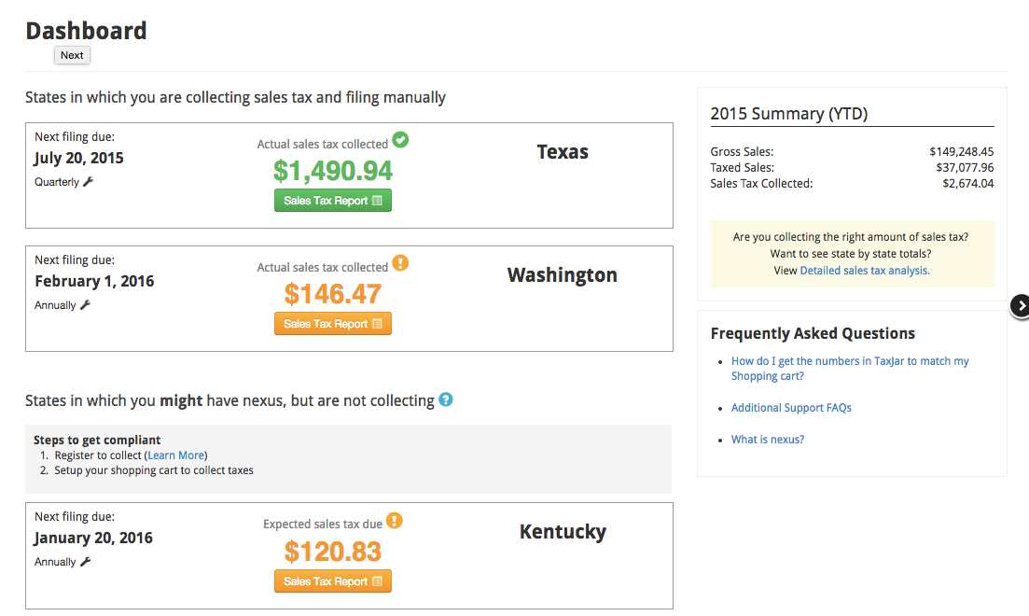Click the Kentucky expected tax $120.83
The image size is (1029, 616).
pyautogui.click(x=333, y=552)
